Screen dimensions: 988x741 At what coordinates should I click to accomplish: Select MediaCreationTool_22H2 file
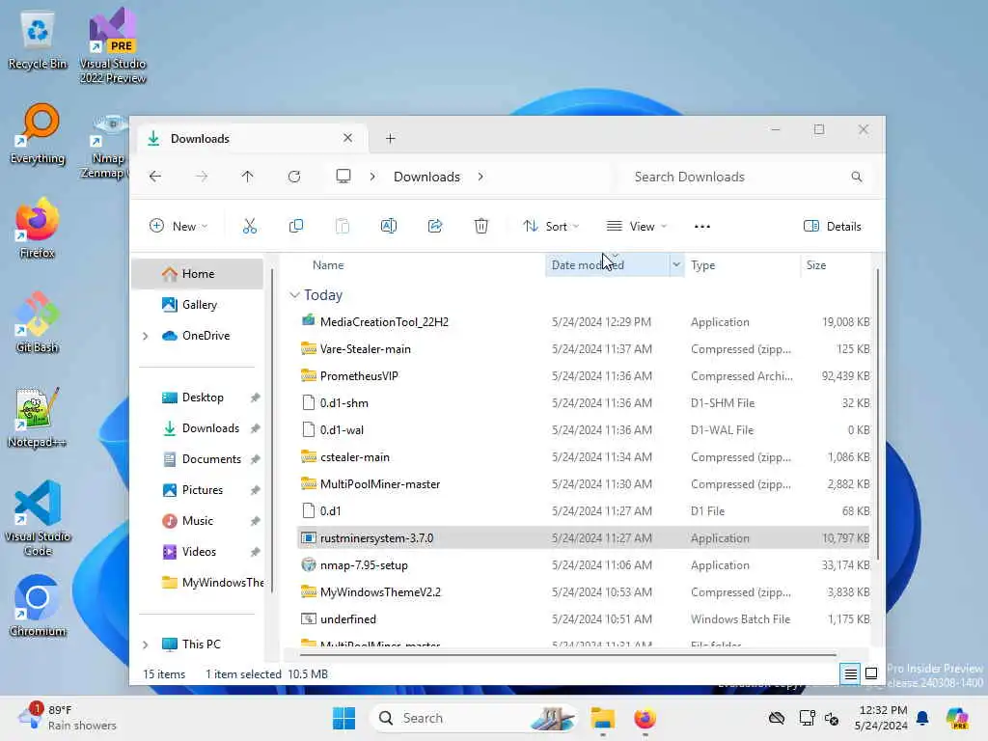click(x=583, y=322)
